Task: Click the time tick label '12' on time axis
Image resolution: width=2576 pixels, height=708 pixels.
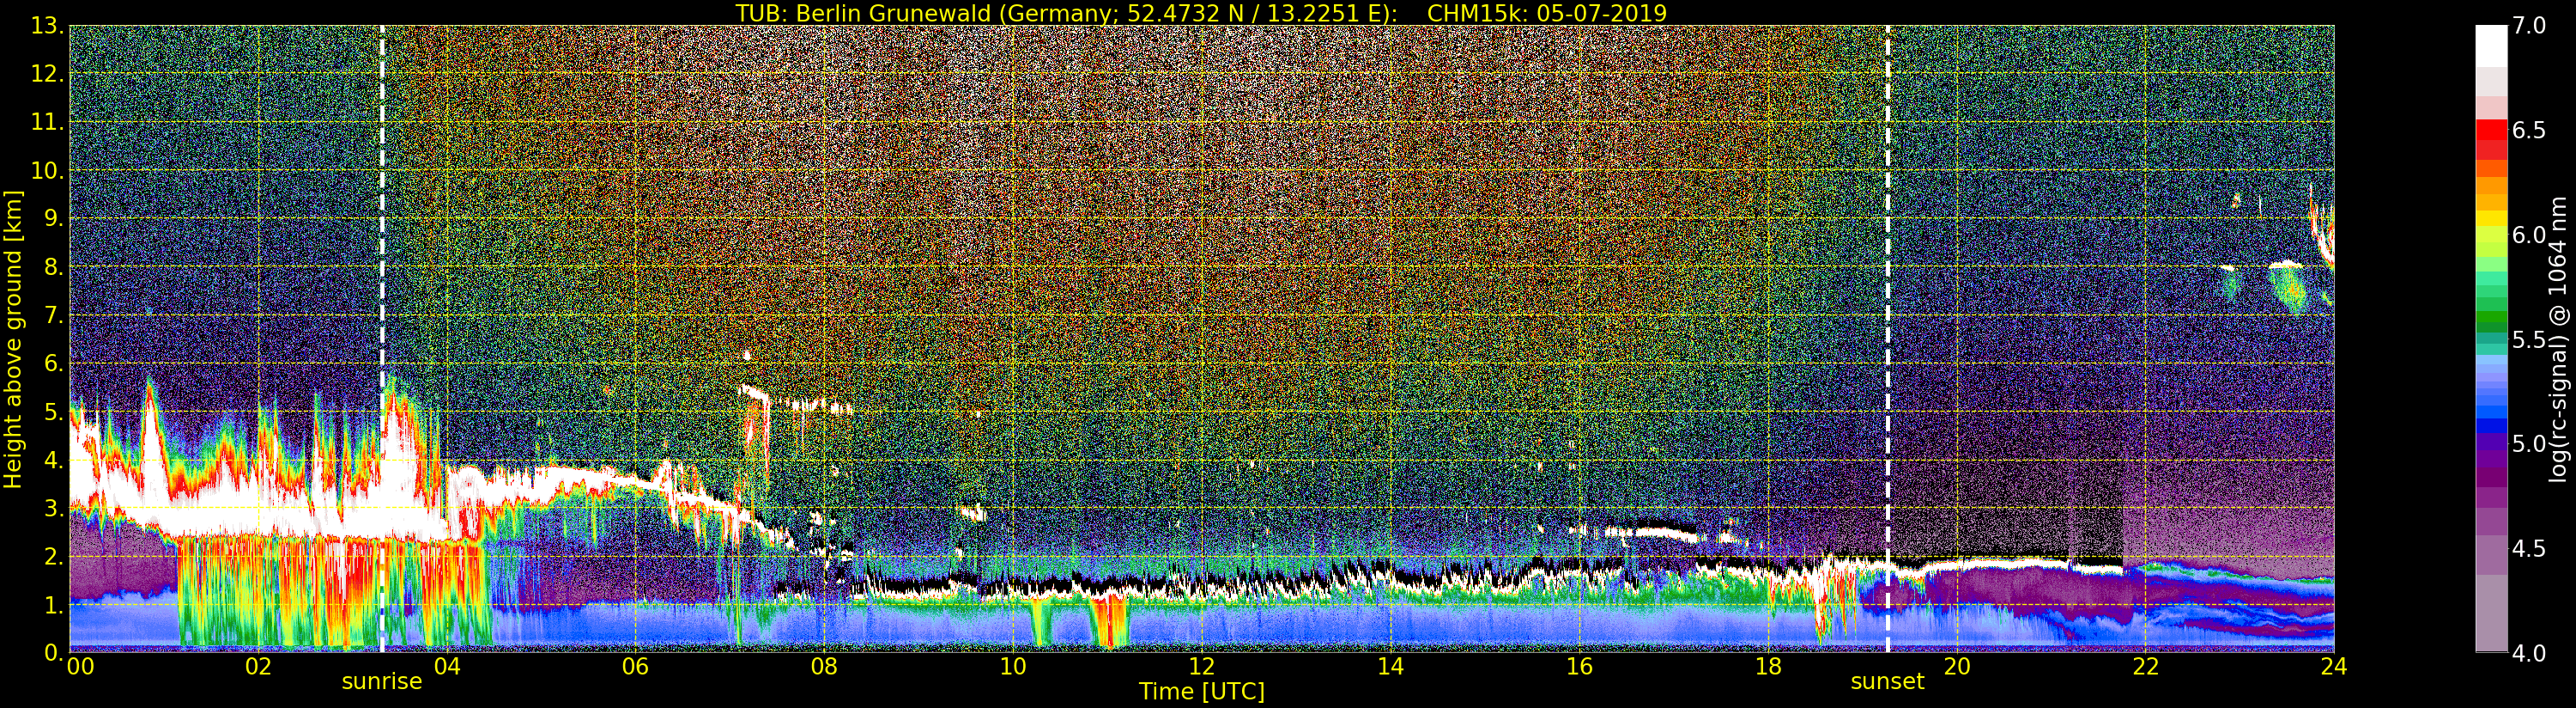Action: (1202, 667)
